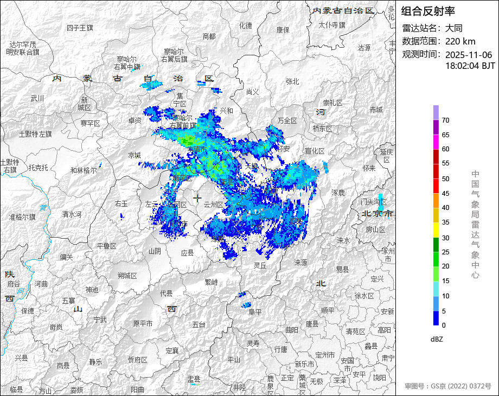Click the legend swatch between 65 and 70

click(436, 127)
